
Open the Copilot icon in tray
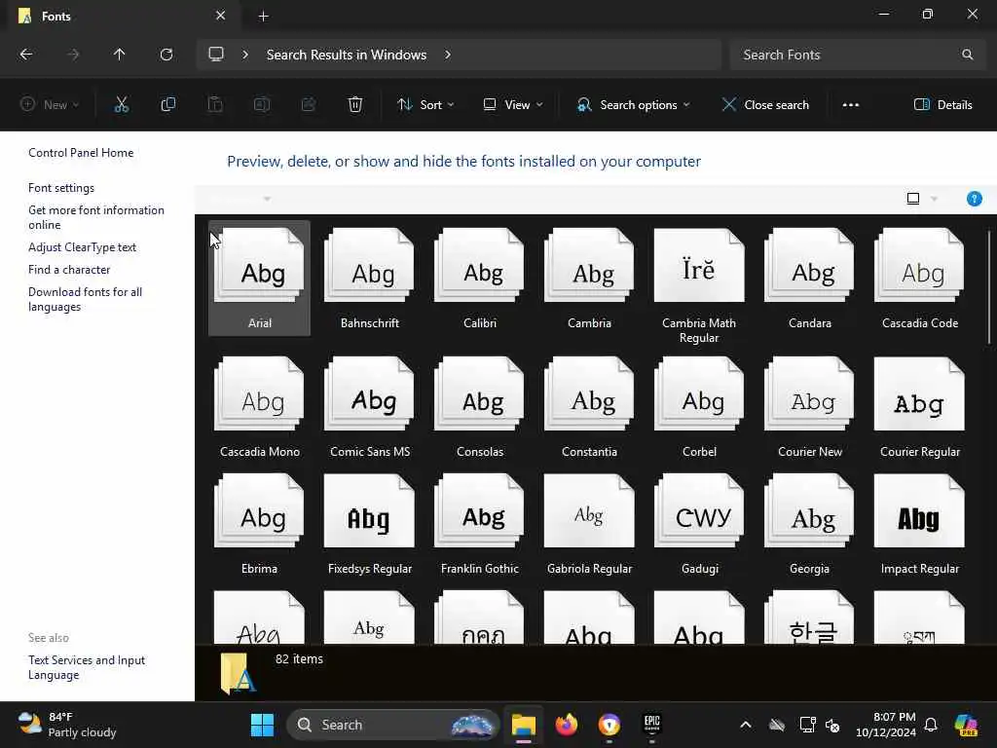(x=966, y=725)
